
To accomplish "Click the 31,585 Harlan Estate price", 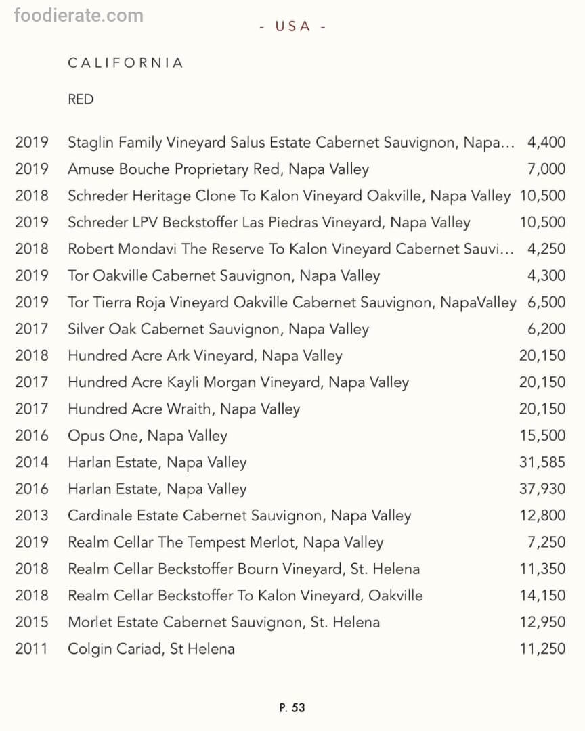I will click(542, 462).
